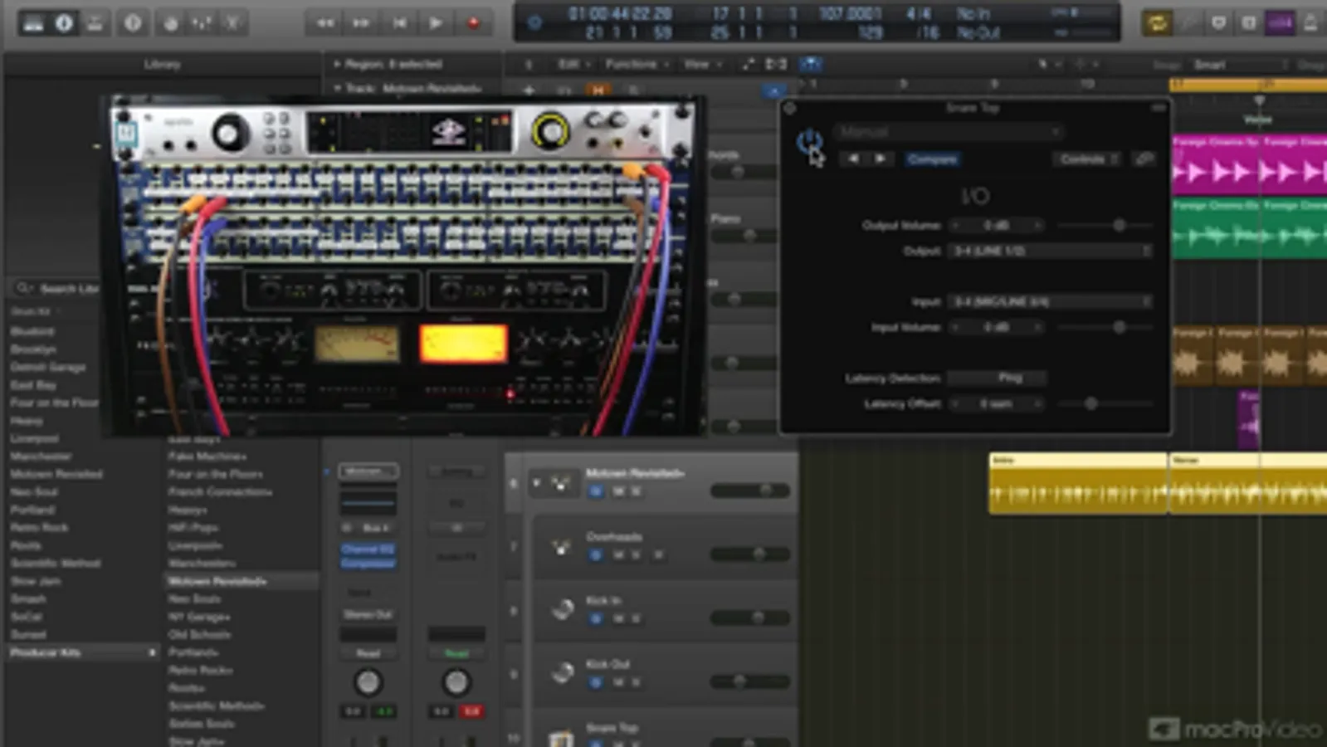Open the Stereo Out output slot
1327x747 pixels.
[368, 614]
